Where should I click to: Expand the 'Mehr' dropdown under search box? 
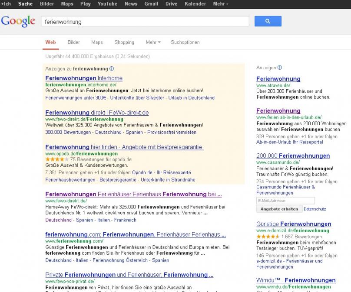153,42
